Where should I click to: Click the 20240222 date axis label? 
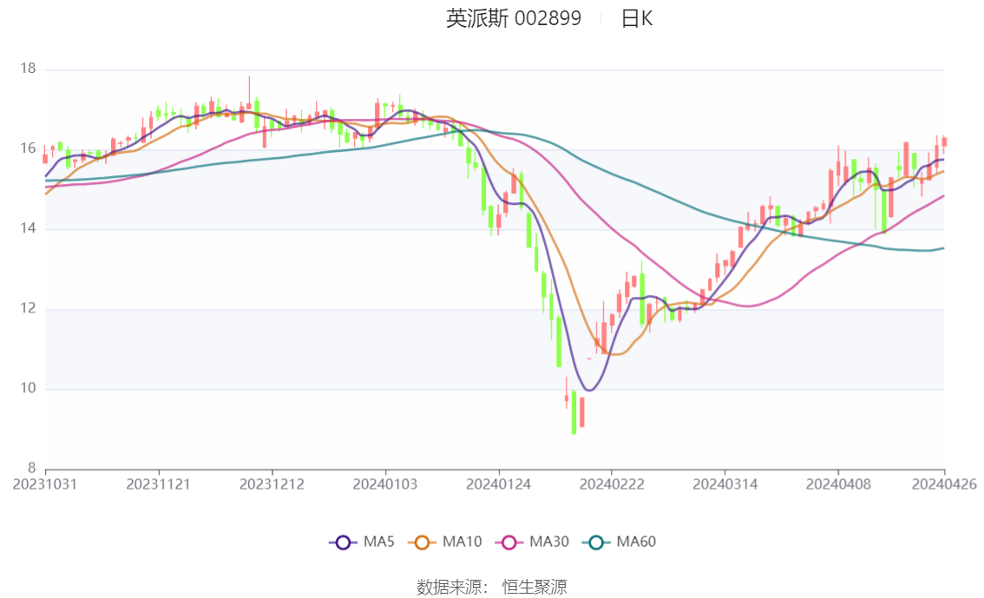point(611,484)
